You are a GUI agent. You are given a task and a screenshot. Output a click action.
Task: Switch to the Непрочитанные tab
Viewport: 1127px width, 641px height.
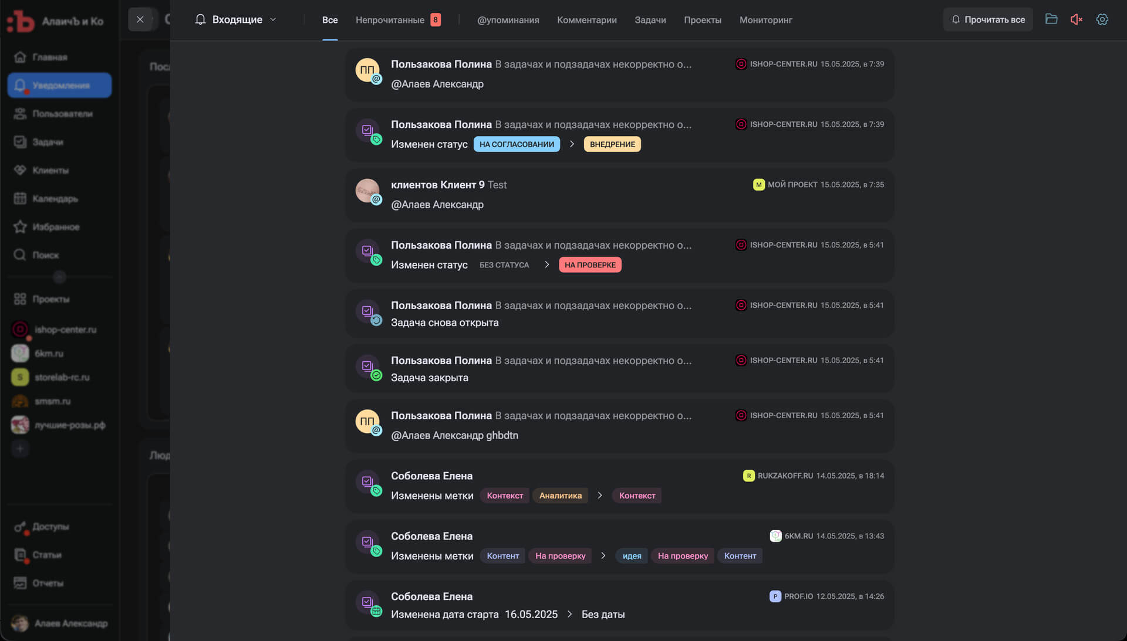point(390,20)
